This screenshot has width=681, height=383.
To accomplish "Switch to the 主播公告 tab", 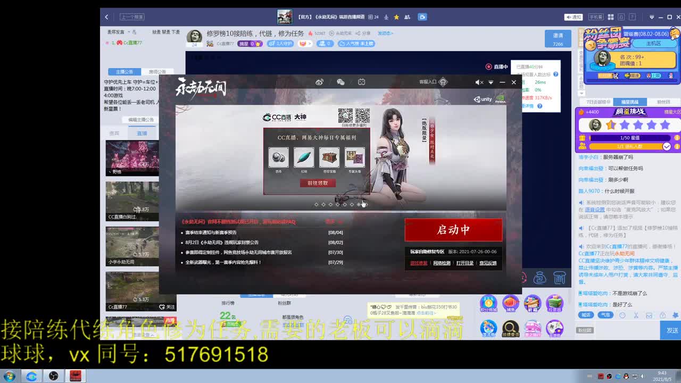I will click(x=124, y=72).
